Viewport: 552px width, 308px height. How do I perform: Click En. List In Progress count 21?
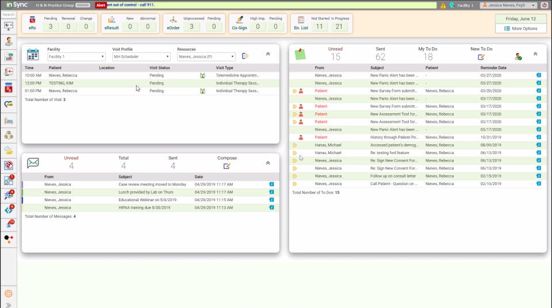[339, 26]
